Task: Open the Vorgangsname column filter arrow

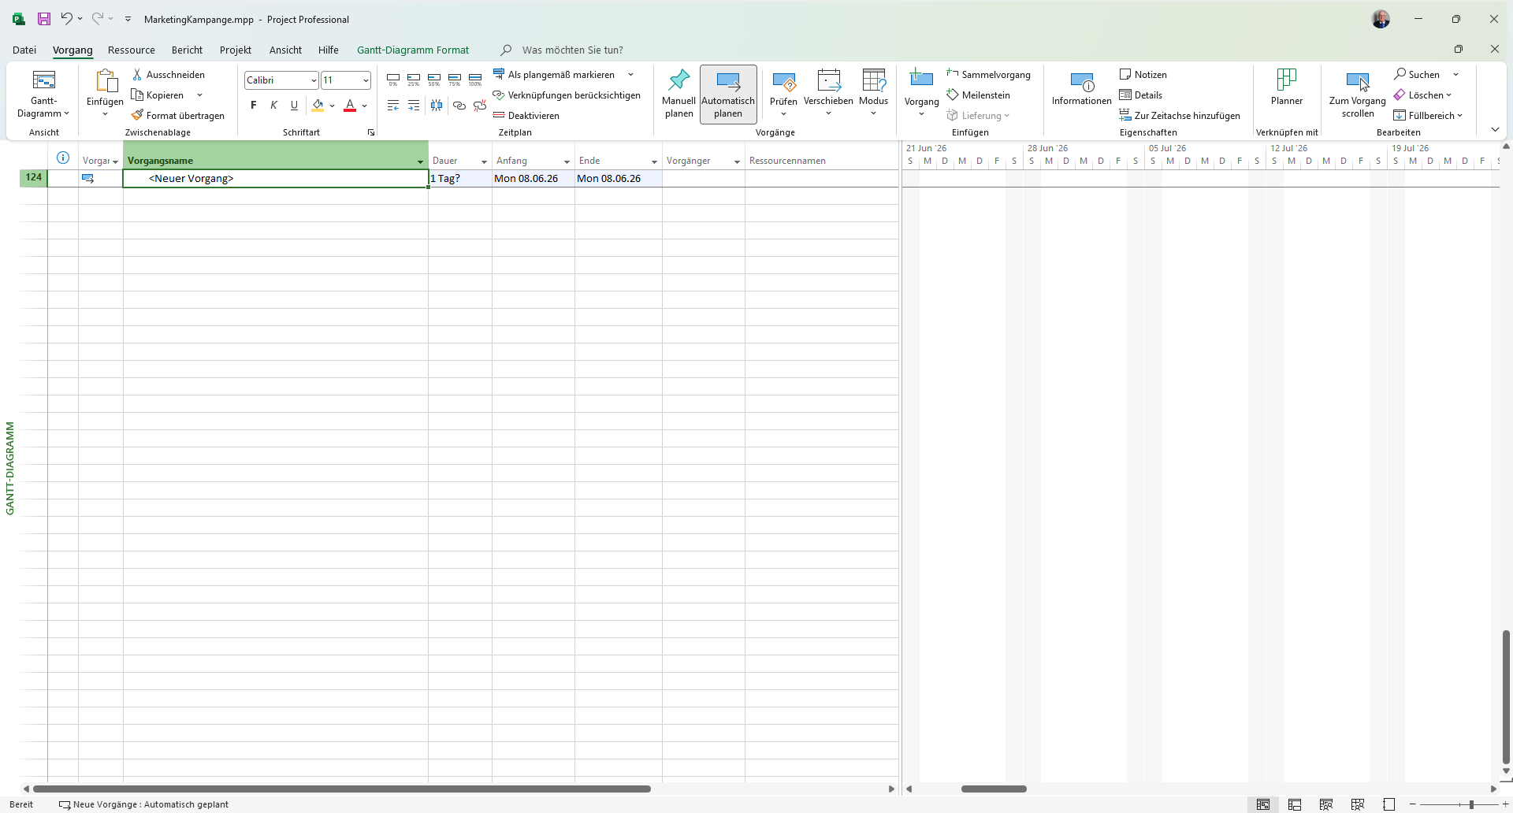Action: coord(420,161)
